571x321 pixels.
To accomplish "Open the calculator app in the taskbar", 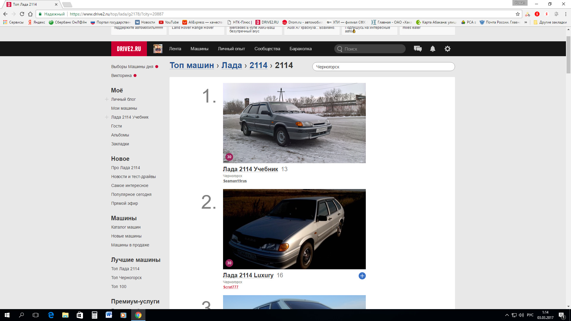I will point(94,315).
